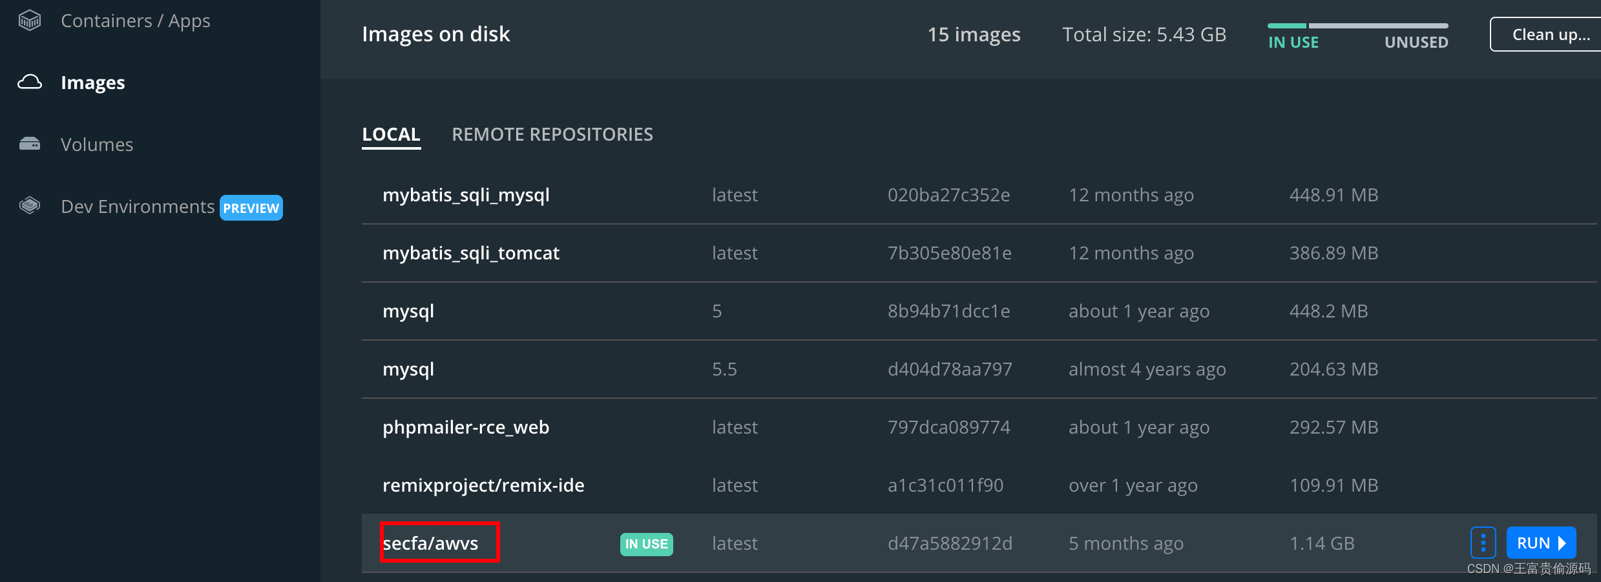The width and height of the screenshot is (1601, 582).
Task: Click the 204.63 MB size value
Action: [1334, 369]
